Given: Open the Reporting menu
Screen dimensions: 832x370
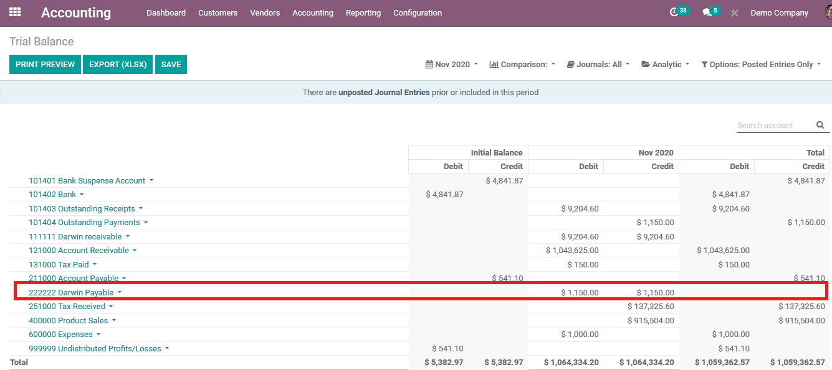Looking at the screenshot, I should [x=363, y=12].
